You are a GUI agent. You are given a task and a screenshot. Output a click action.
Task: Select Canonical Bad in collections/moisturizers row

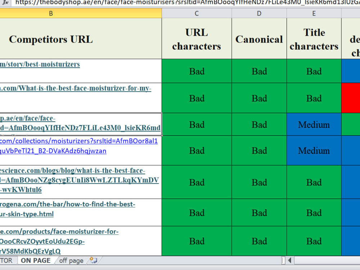pos(259,150)
